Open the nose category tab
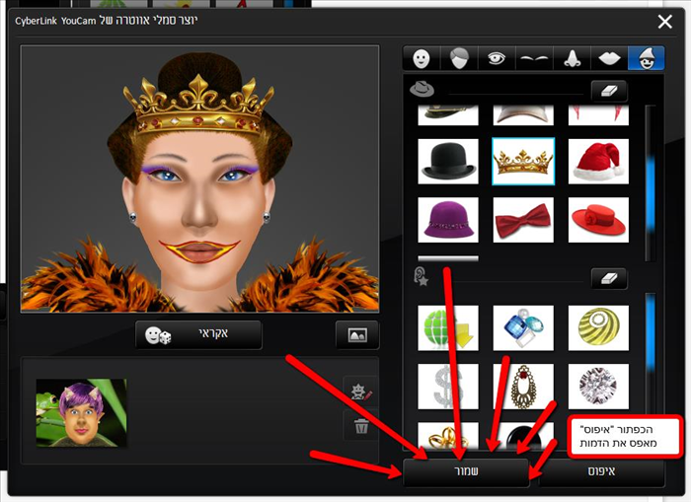691x502 pixels. tap(572, 58)
